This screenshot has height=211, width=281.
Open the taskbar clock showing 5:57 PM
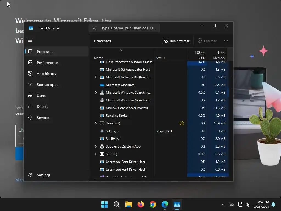(262, 204)
